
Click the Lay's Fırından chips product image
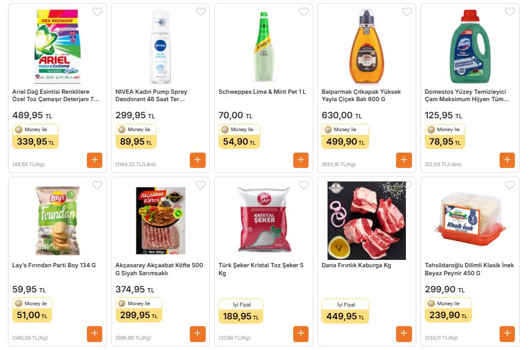[x=58, y=220]
